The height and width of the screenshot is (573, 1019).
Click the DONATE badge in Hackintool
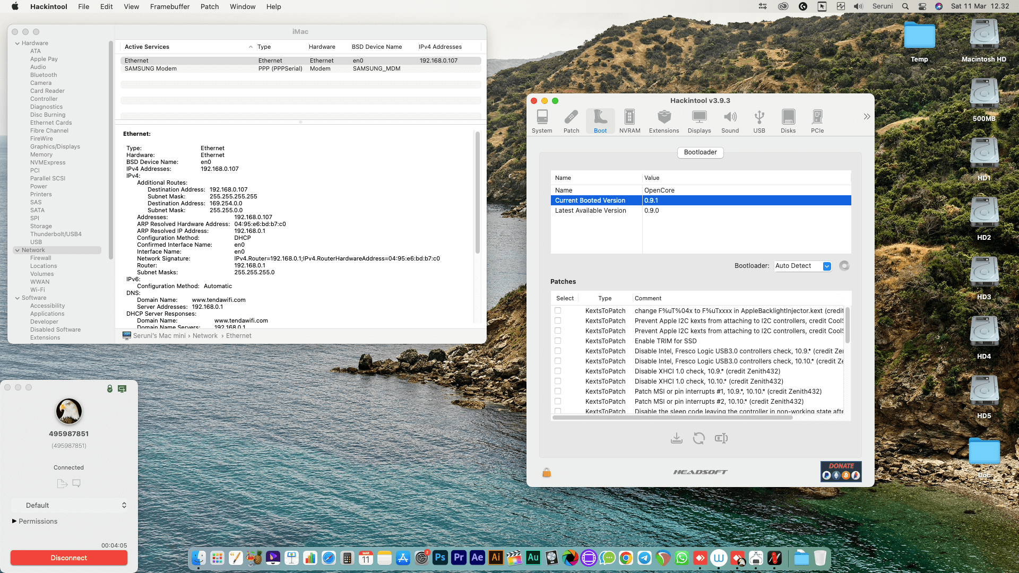841,471
